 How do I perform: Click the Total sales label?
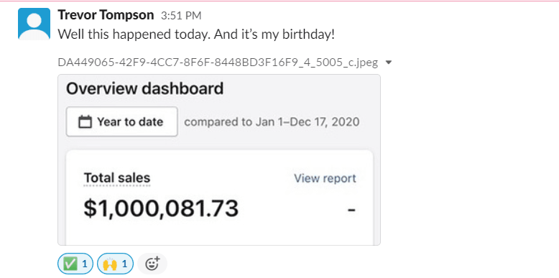tap(117, 178)
